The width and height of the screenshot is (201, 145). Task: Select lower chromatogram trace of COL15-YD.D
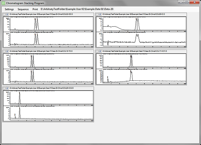tap(48, 77)
